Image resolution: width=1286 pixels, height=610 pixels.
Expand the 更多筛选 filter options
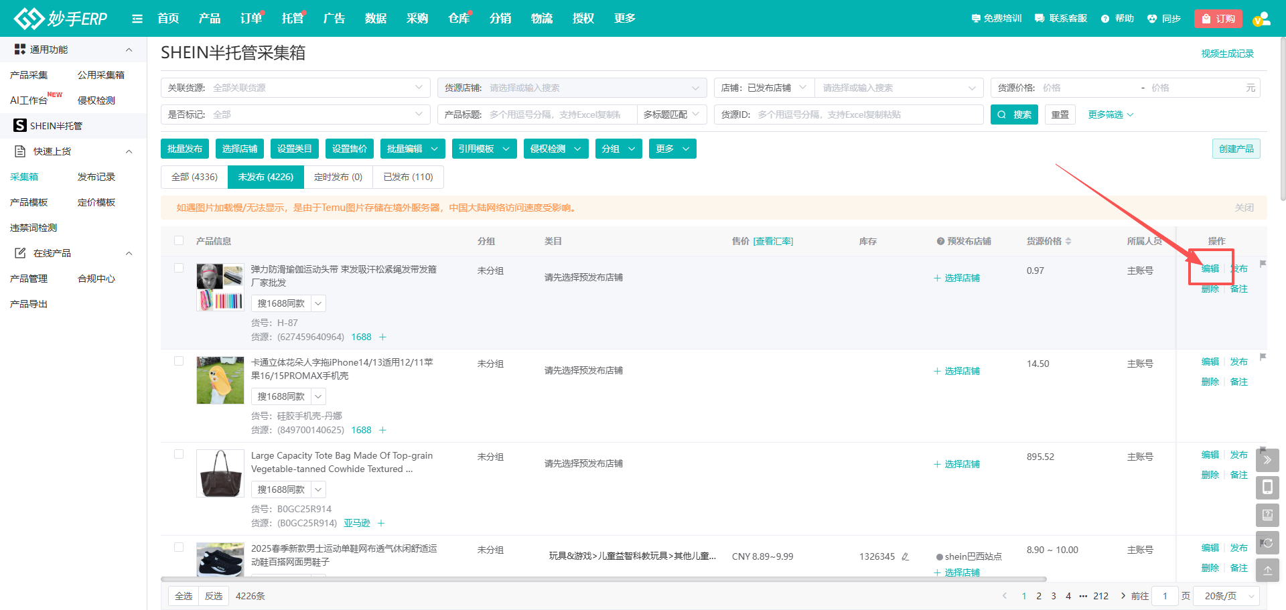[x=1111, y=115]
